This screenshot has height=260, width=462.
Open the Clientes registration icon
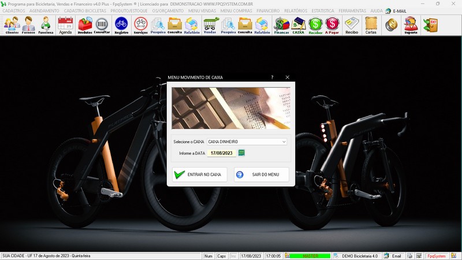[12, 25]
